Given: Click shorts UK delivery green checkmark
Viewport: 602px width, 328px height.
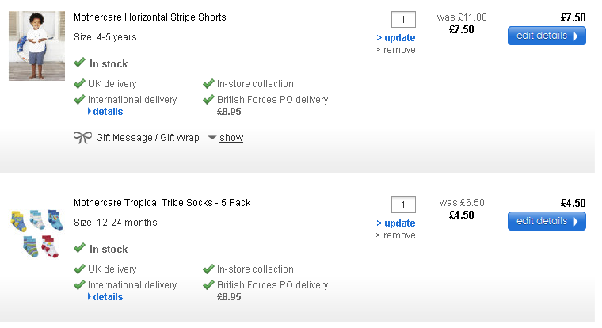Looking at the screenshot, I should point(79,84).
